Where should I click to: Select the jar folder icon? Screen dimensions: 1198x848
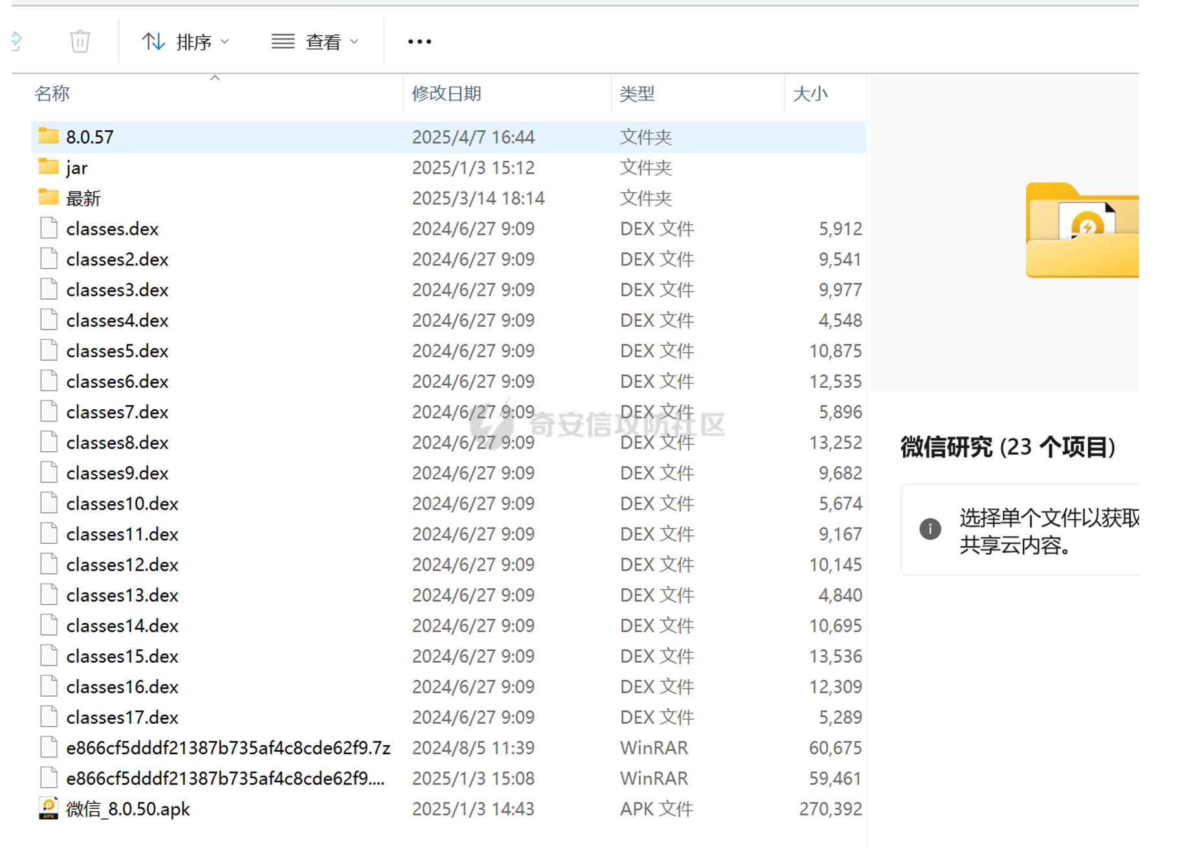(x=49, y=166)
